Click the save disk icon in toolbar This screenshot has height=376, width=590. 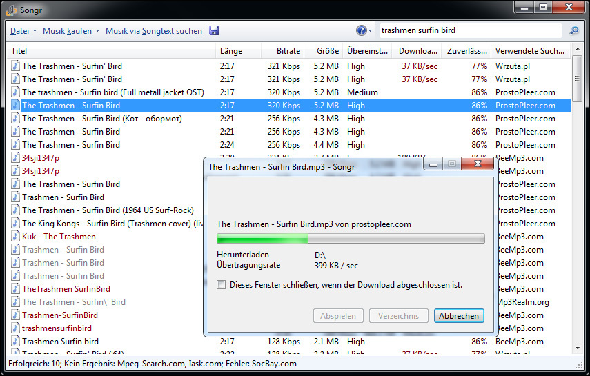point(214,30)
